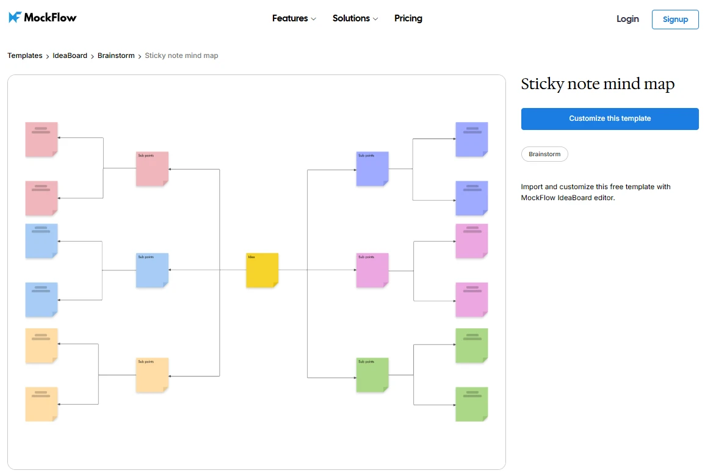716x476 pixels.
Task: Click the template description text
Action: point(596,192)
